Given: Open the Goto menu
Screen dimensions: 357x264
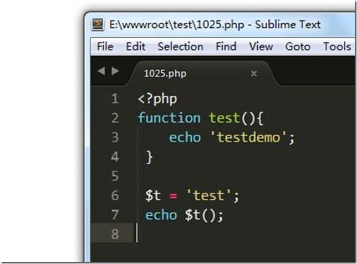Looking at the screenshot, I should (x=298, y=47).
